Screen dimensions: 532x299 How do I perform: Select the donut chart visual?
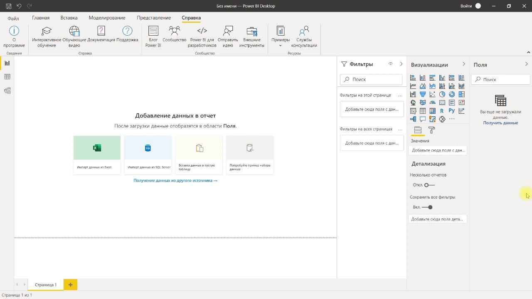point(452,94)
